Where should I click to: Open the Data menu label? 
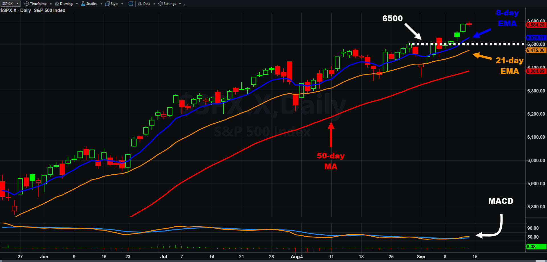tap(147, 4)
